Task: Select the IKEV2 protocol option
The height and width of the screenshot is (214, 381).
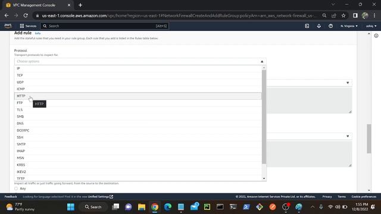Action: tap(138, 172)
